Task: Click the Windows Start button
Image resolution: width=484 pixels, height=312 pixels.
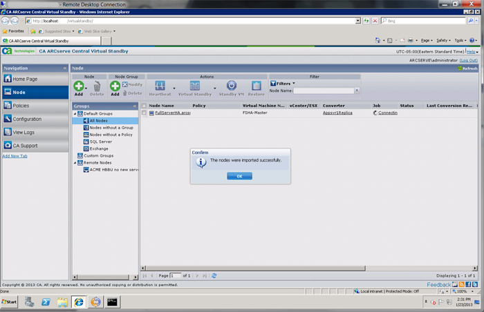Action: click(9, 302)
